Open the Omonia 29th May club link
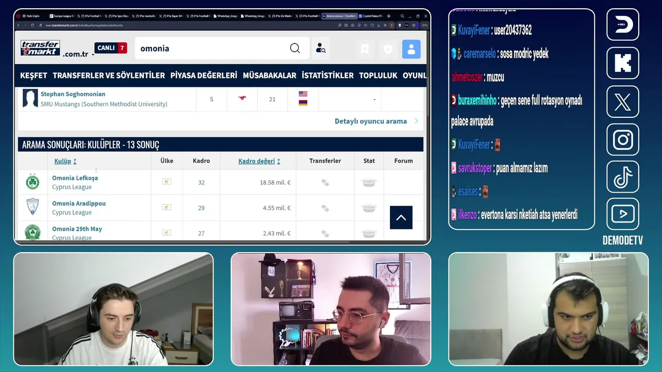Image resolution: width=662 pixels, height=372 pixels. click(x=77, y=228)
